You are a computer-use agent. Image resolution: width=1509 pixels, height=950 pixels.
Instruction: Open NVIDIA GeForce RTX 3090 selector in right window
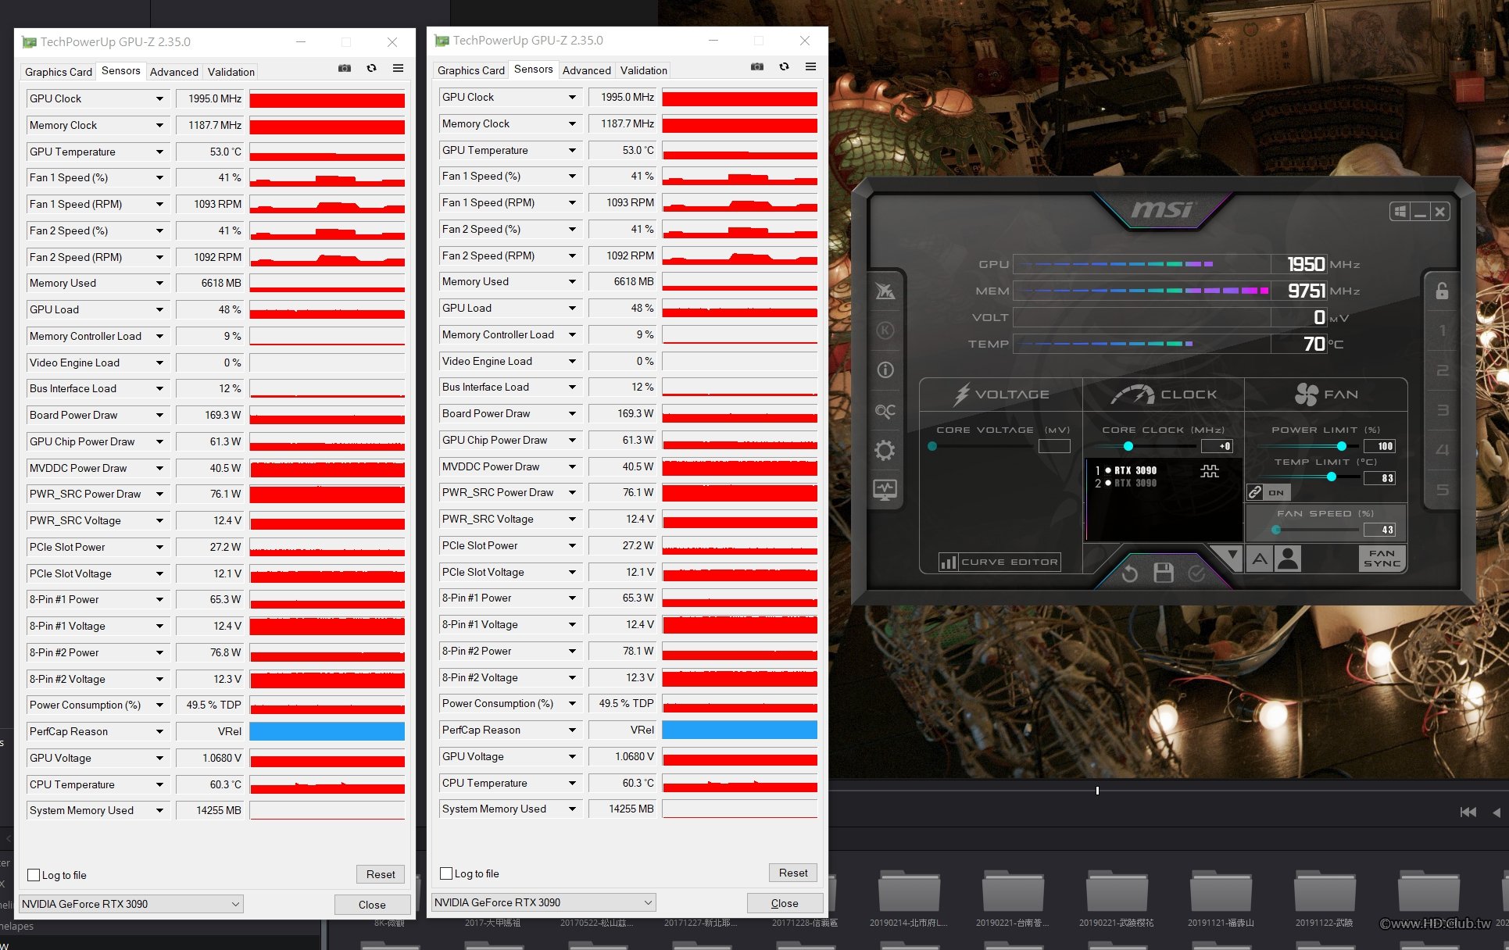coord(543,902)
